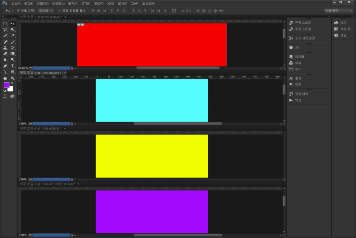Open the 작업 영역 workspace dropdown
This screenshot has height=238, width=356.
pyautogui.click(x=338, y=10)
